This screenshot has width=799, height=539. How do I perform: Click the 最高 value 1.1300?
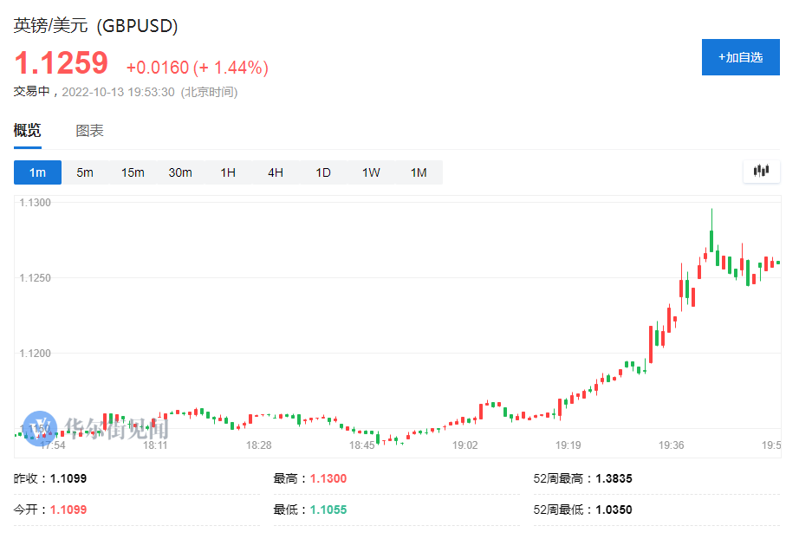pyautogui.click(x=328, y=478)
